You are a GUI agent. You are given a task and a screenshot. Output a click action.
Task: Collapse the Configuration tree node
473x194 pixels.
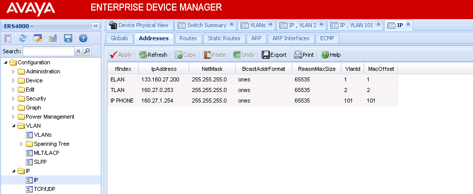(6, 62)
